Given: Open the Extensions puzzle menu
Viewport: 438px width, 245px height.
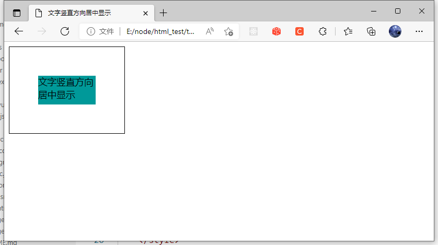Looking at the screenshot, I should pos(322,31).
